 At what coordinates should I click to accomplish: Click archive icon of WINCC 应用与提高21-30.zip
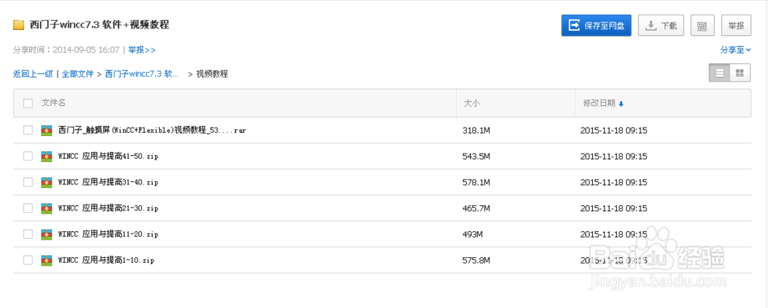pyautogui.click(x=47, y=208)
